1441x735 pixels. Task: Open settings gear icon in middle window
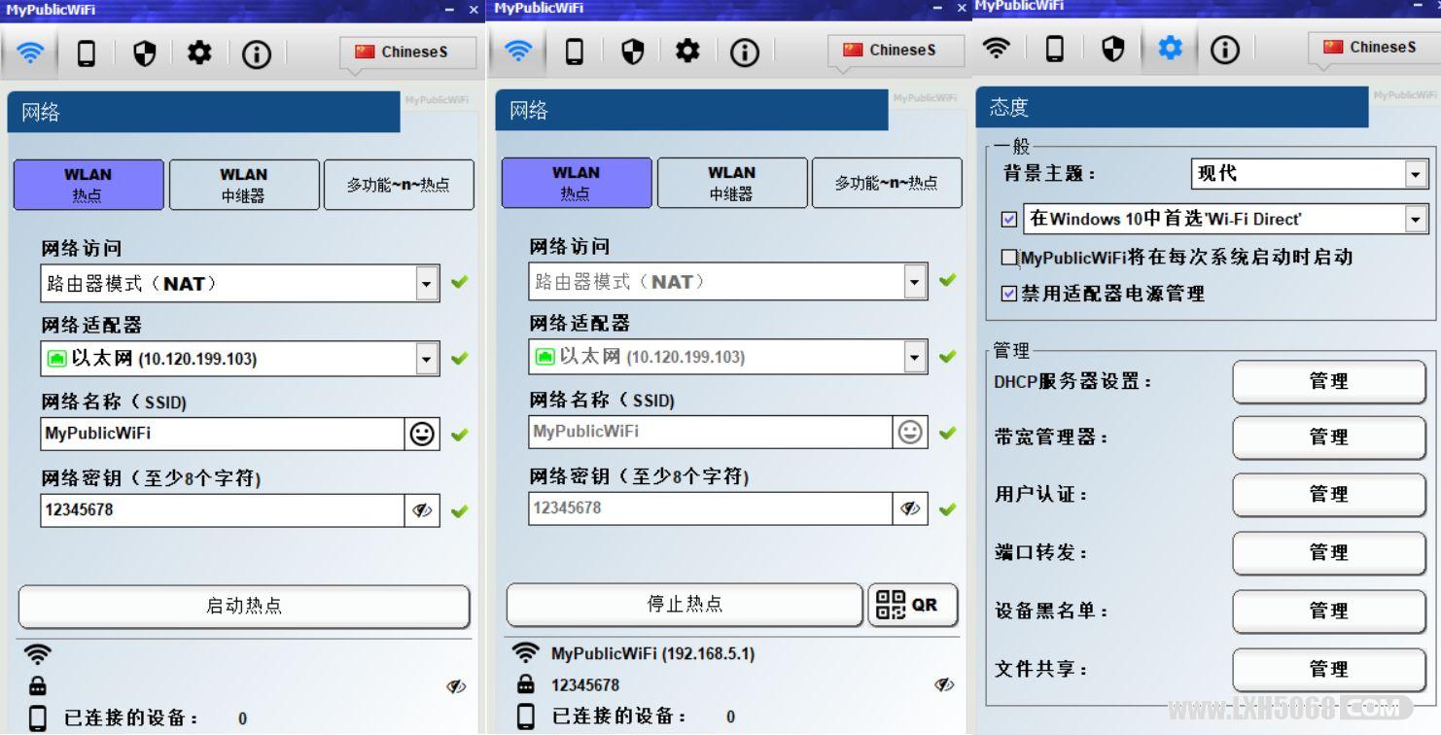click(687, 51)
